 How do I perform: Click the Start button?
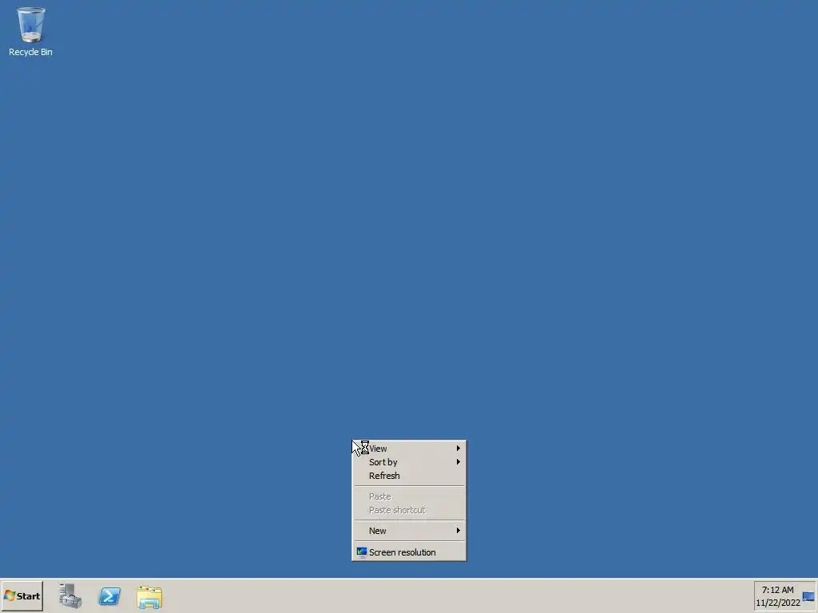pyautogui.click(x=22, y=595)
